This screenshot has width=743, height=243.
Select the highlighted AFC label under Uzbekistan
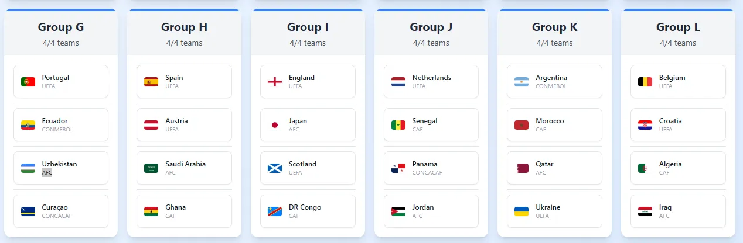(47, 173)
